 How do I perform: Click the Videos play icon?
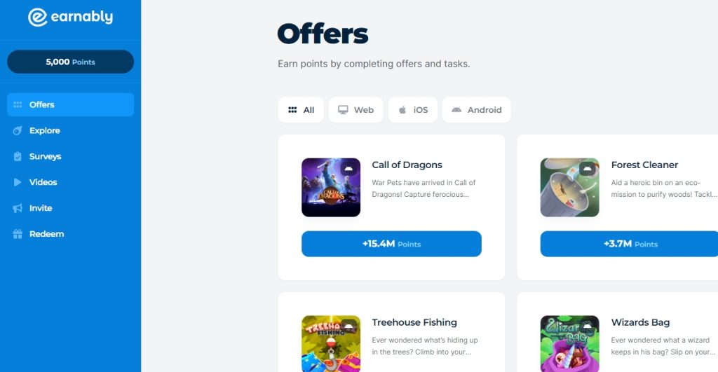click(18, 182)
